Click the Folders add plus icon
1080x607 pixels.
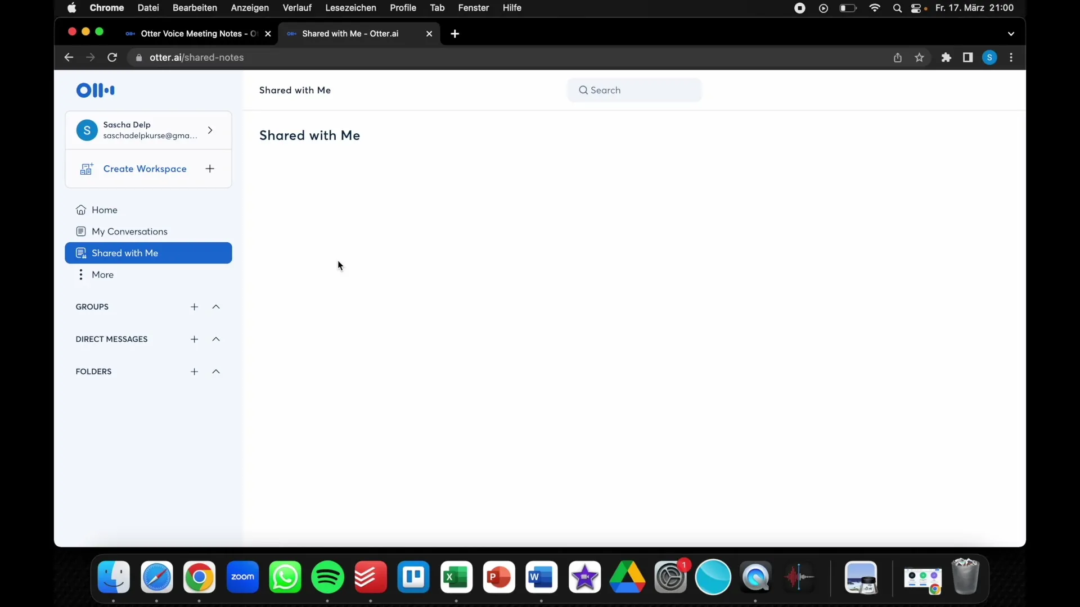coord(194,370)
